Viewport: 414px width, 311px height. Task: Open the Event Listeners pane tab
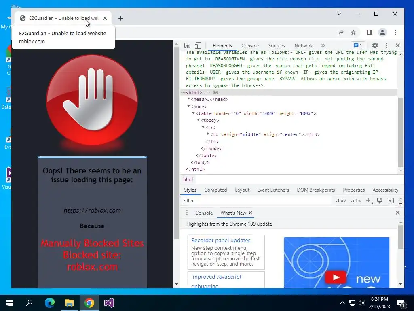273,190
